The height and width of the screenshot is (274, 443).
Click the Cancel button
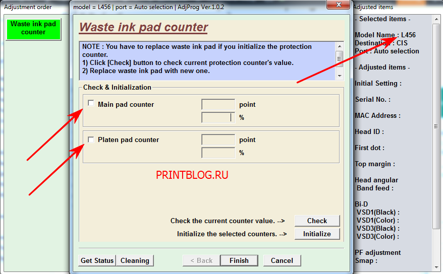coord(282,260)
